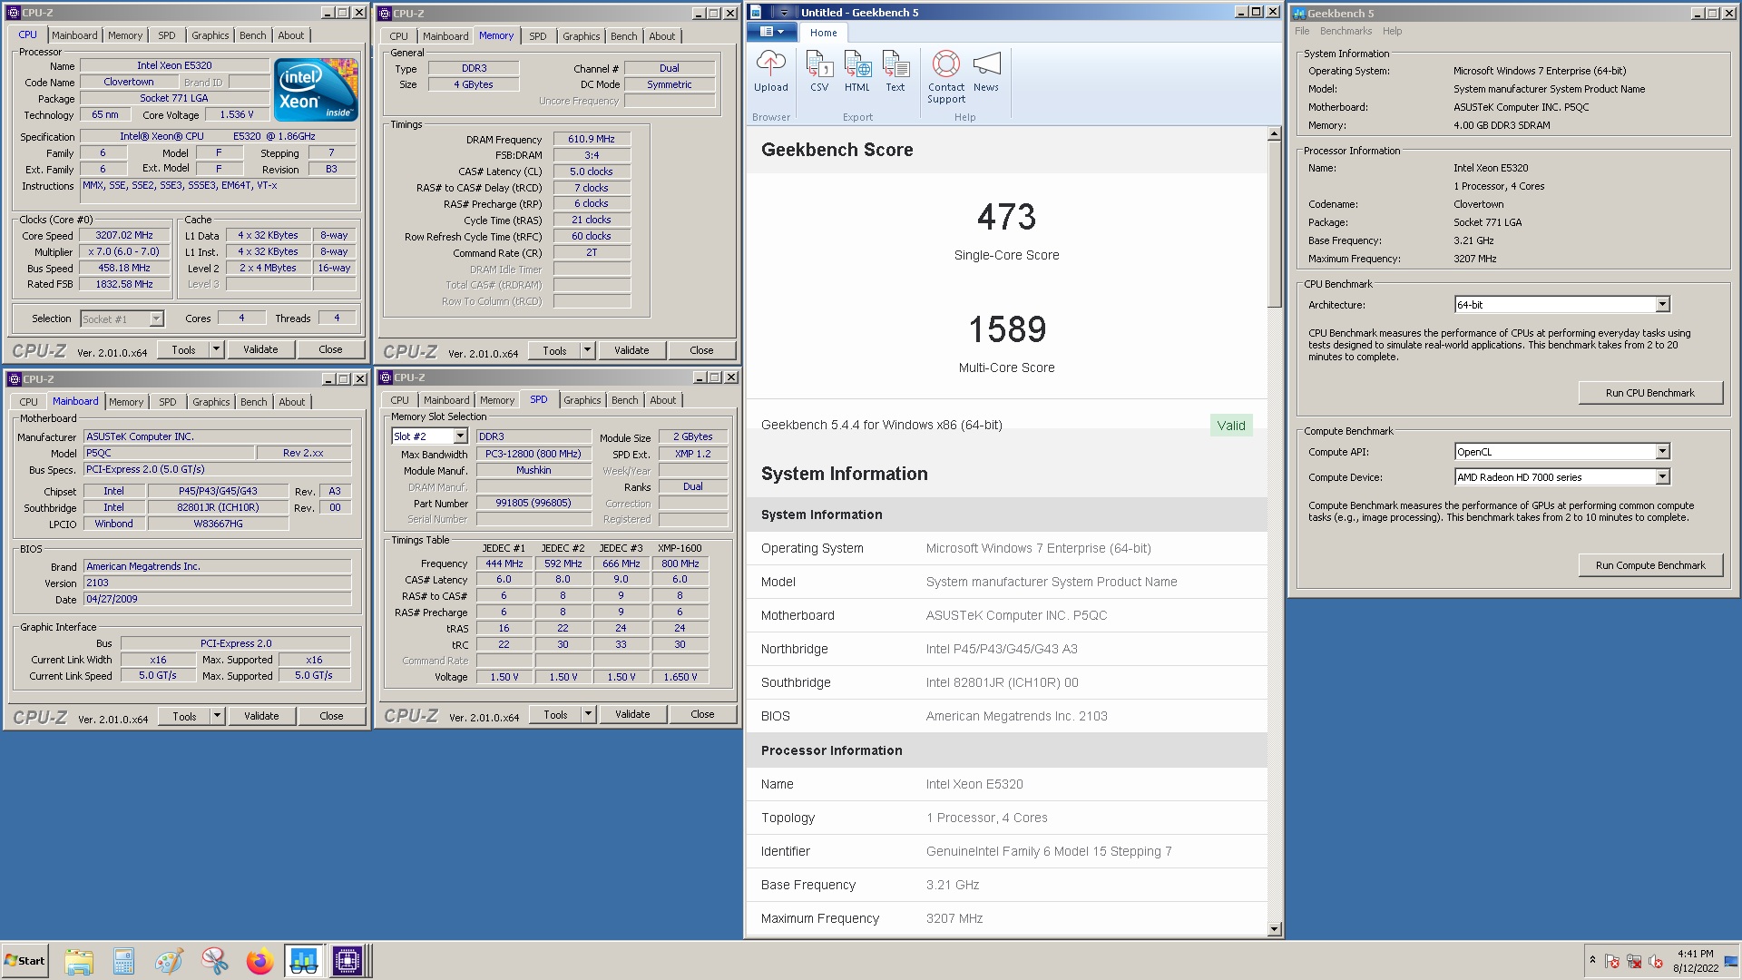Open the Socket #1 selection dropdown
The height and width of the screenshot is (980, 1742).
[x=156, y=319]
